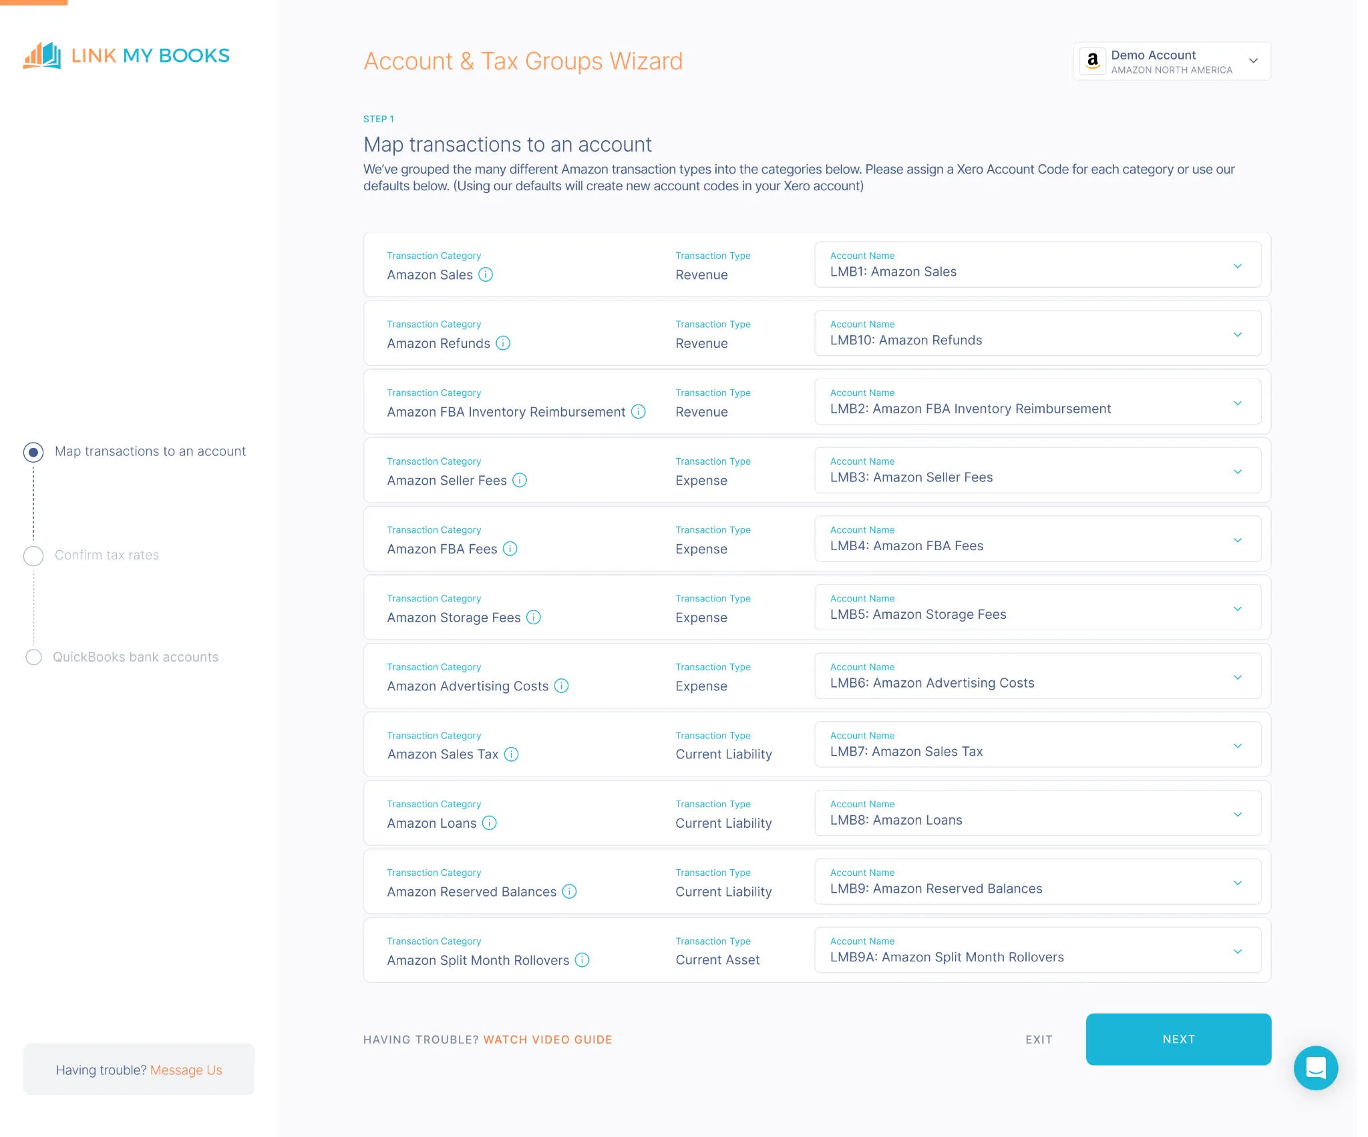Click the Current Asset transaction type
Screen dimensions: 1368x1137
pos(717,960)
